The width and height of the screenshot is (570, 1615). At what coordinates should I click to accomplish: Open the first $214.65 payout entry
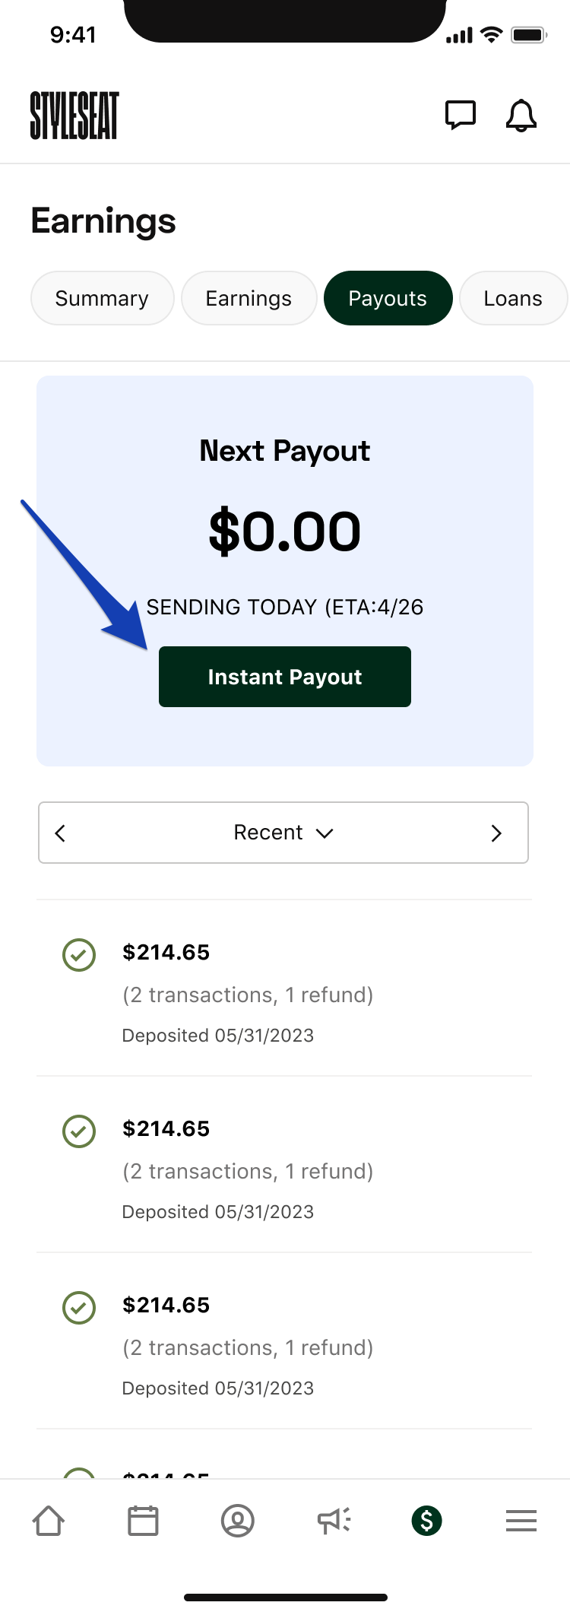[x=283, y=988]
